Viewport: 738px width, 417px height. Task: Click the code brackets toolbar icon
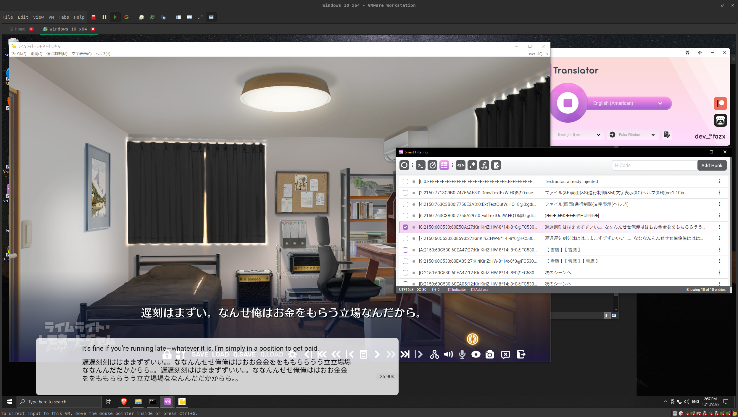(x=460, y=165)
